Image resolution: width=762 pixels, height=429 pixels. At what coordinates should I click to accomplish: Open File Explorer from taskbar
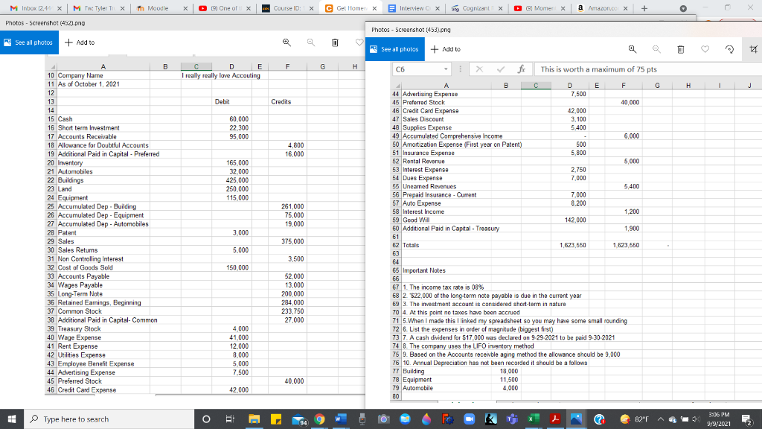tap(254, 419)
